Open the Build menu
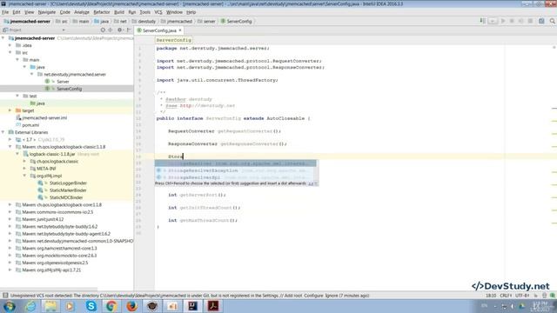Screen dimensions: 557x313 [119, 12]
